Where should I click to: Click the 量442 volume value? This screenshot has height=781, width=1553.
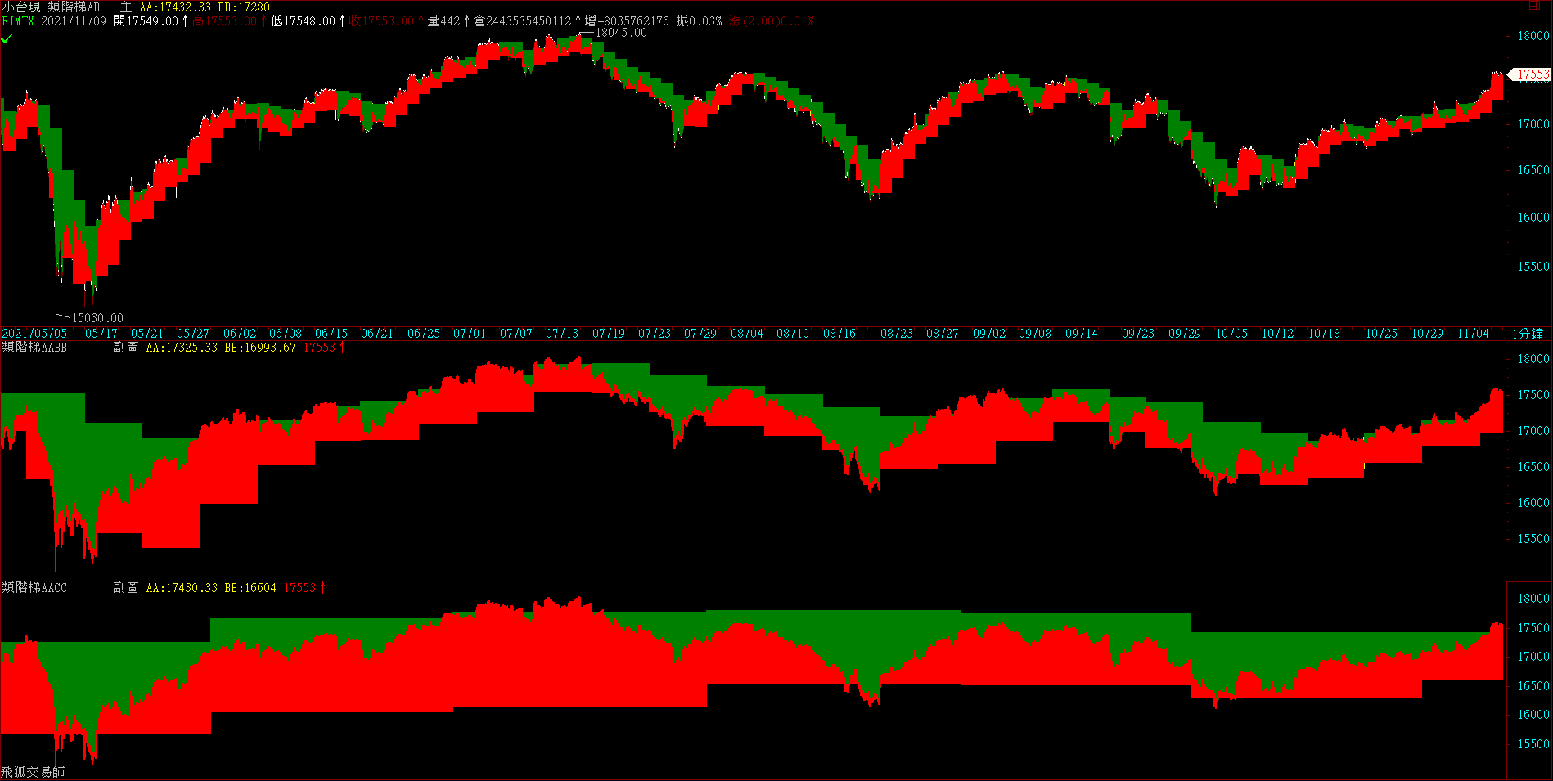[444, 21]
